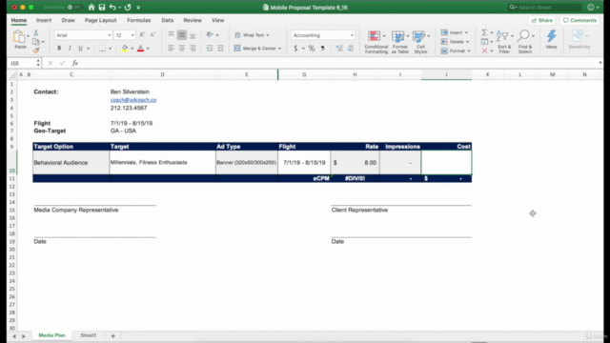Open Sort & Filter menu

504,42
